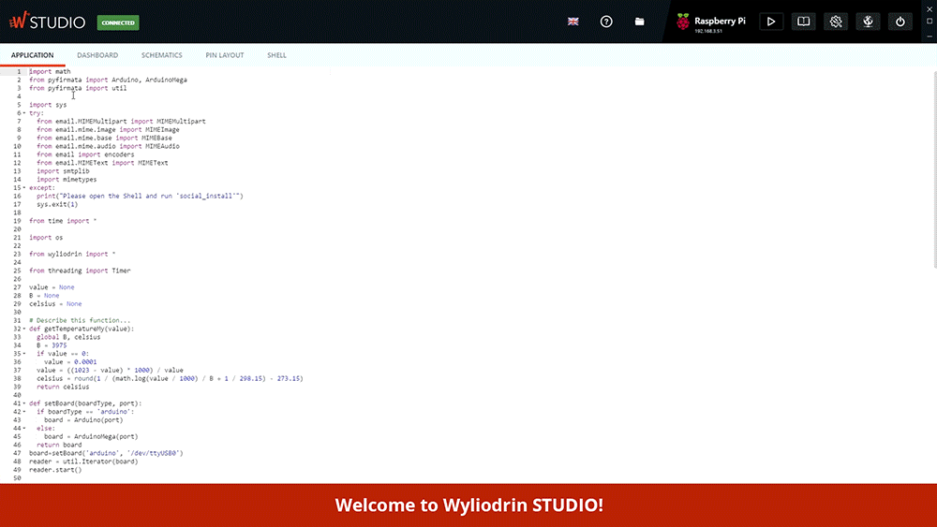Image resolution: width=937 pixels, height=527 pixels.
Task: Click the MIMEImage import line
Action: (x=108, y=129)
